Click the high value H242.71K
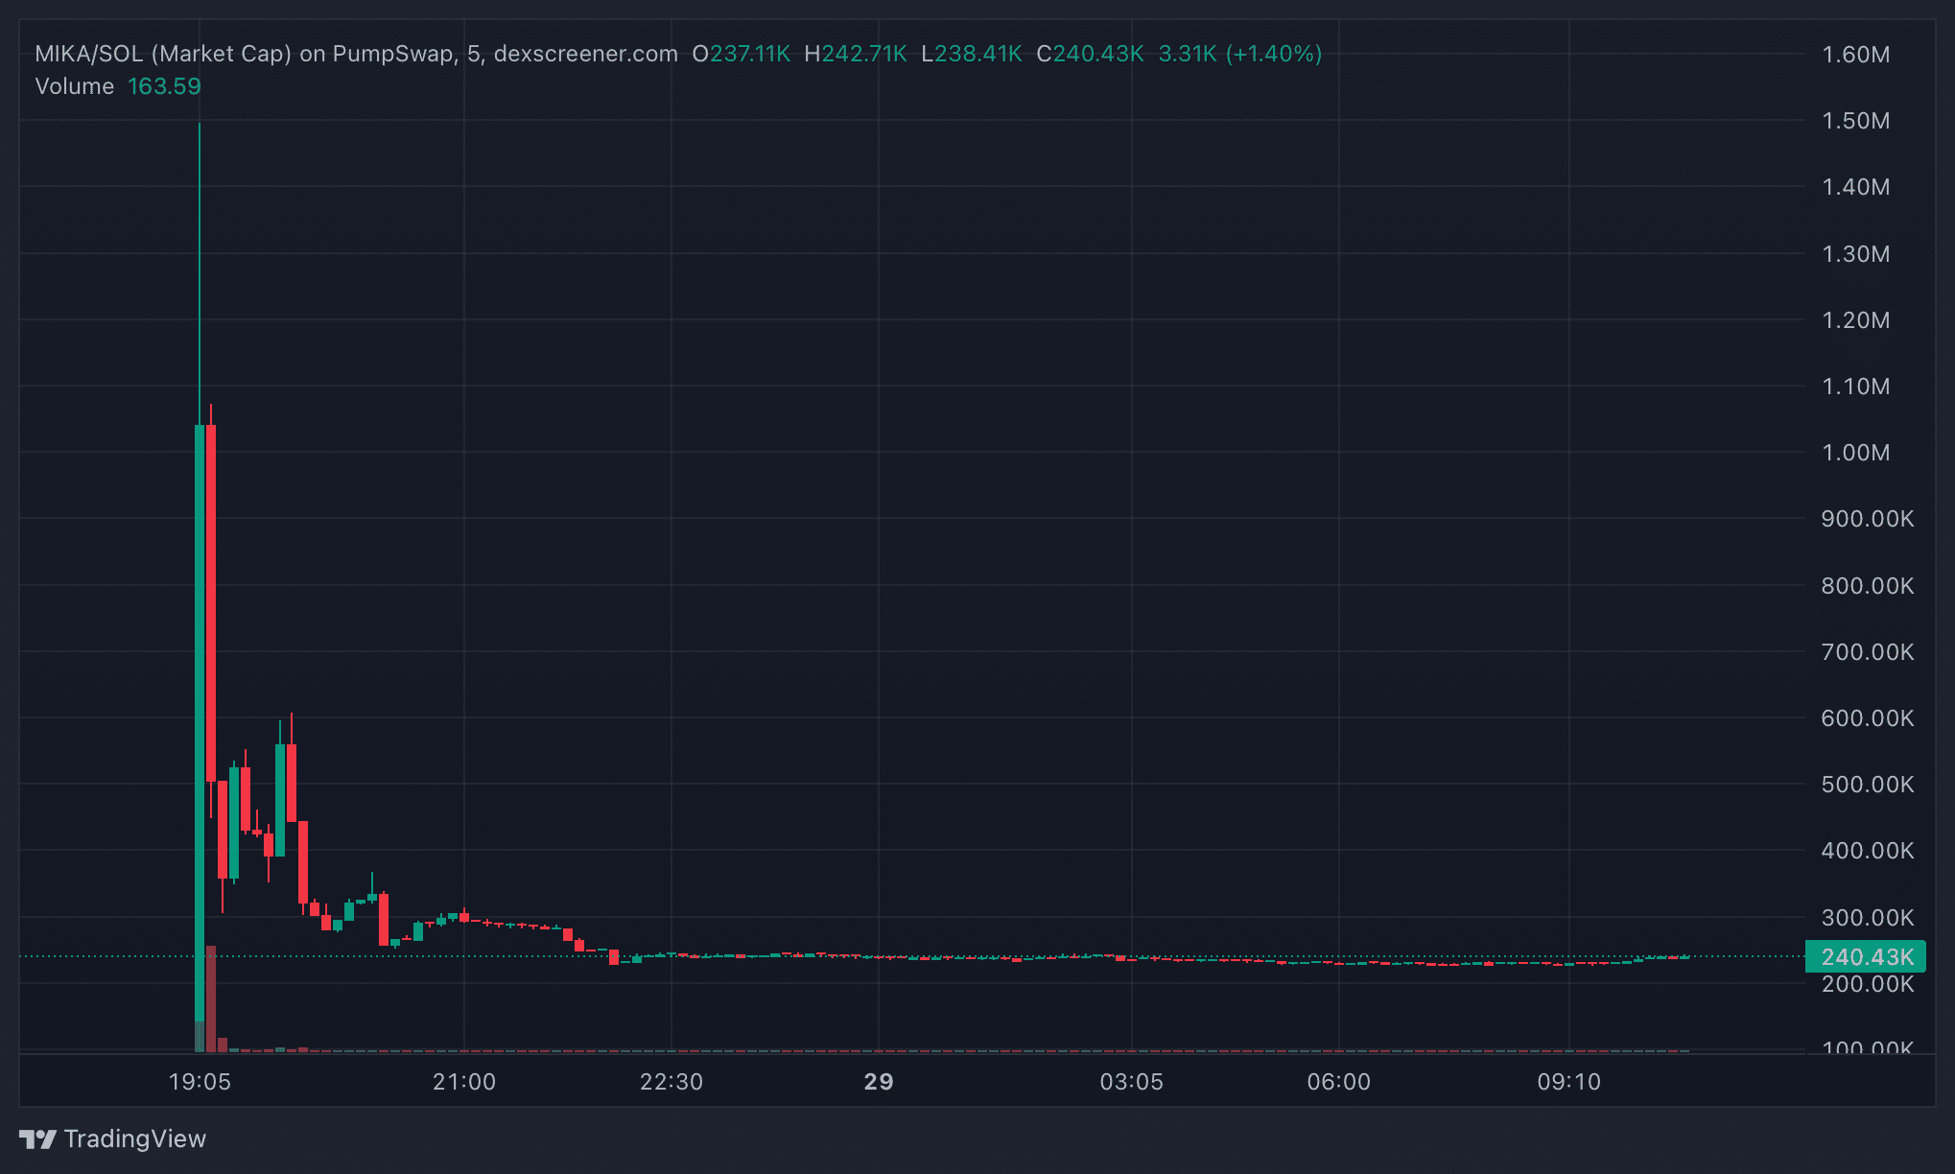The height and width of the screenshot is (1174, 1955). pyautogui.click(x=856, y=54)
